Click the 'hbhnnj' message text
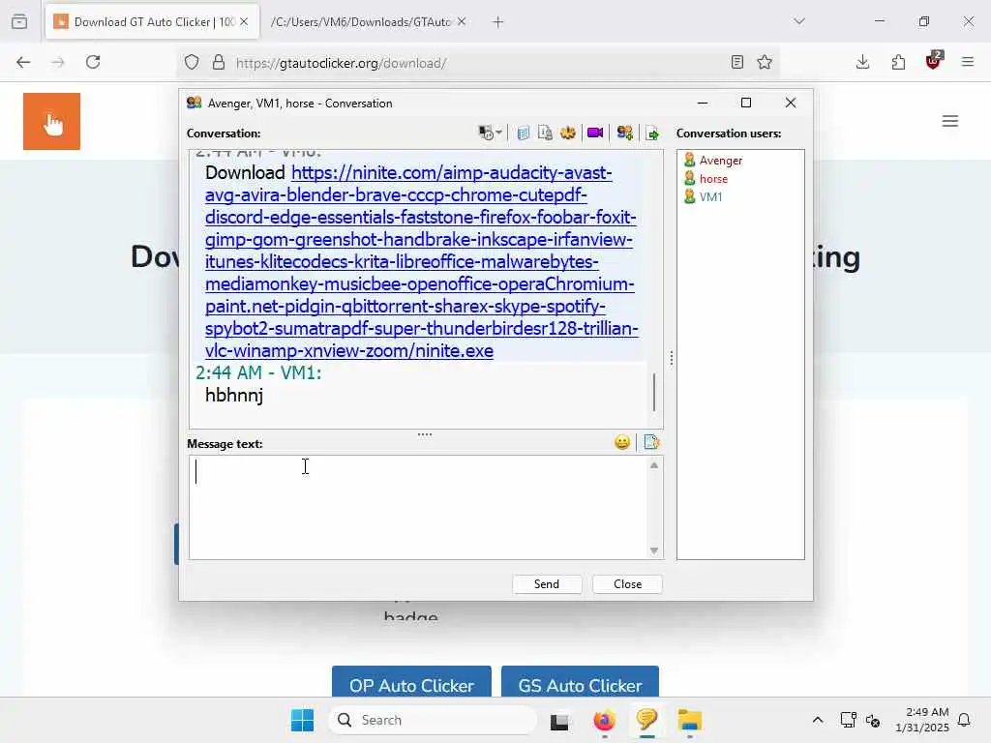Screen dimensions: 991x743 point(234,396)
